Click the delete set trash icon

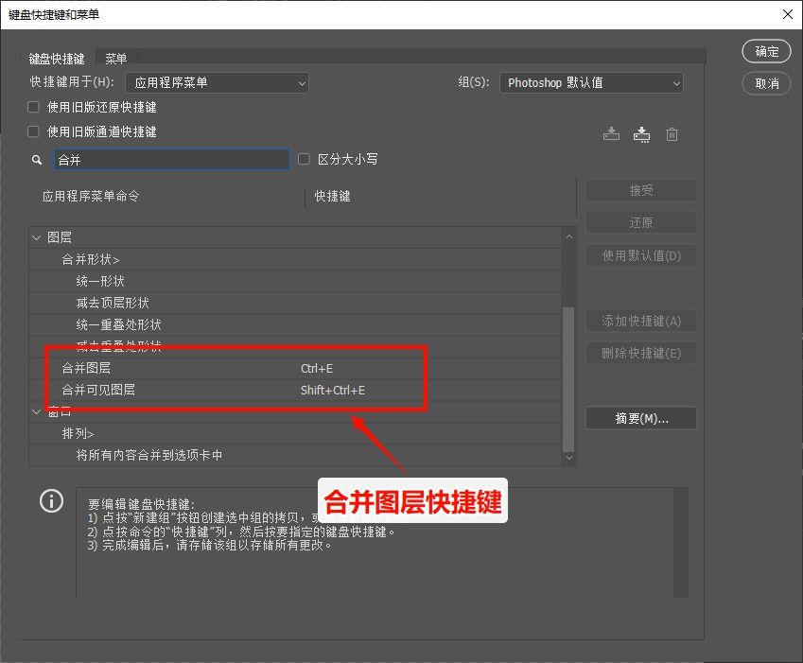pos(672,133)
